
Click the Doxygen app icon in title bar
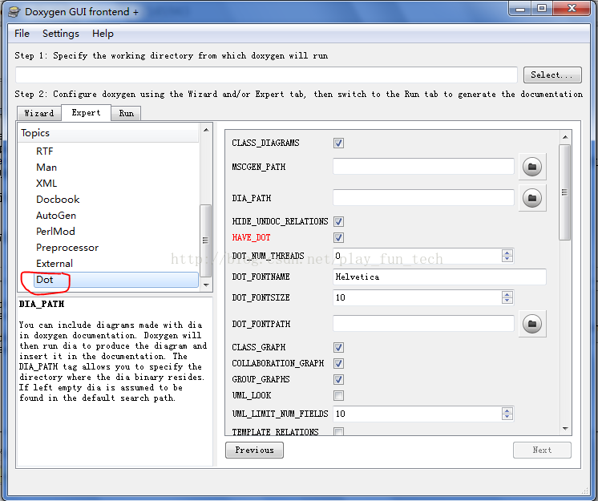[x=14, y=12]
